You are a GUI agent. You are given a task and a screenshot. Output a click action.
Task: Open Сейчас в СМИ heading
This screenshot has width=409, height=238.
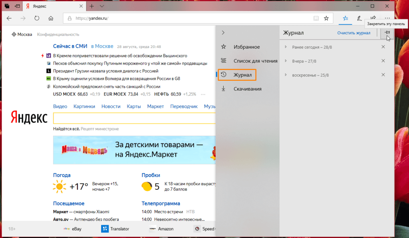[70, 46]
